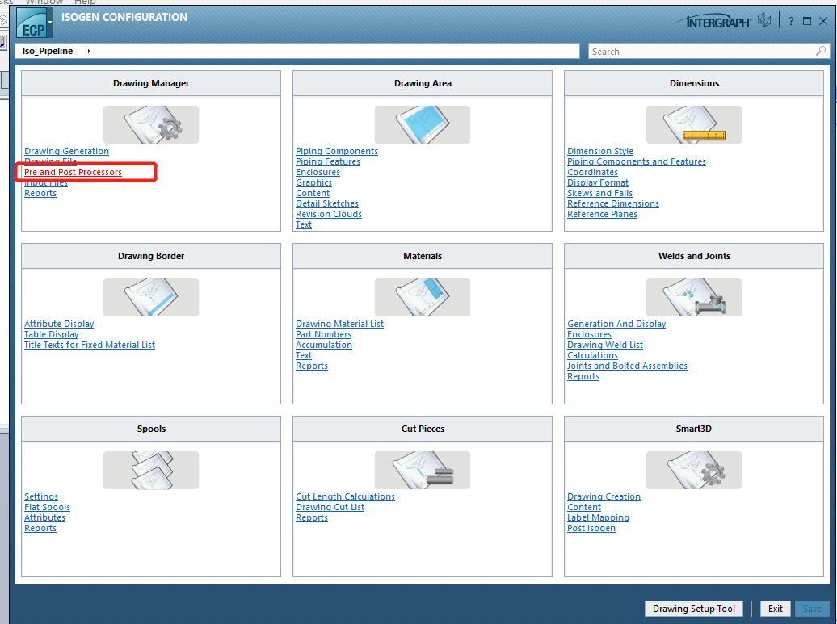This screenshot has height=624, width=837.
Task: Open Content link under Drawing Area
Action: coord(313,193)
